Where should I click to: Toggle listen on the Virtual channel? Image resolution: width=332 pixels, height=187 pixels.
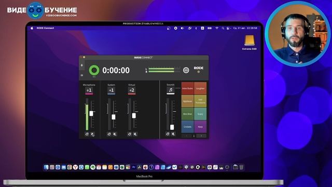point(129,134)
